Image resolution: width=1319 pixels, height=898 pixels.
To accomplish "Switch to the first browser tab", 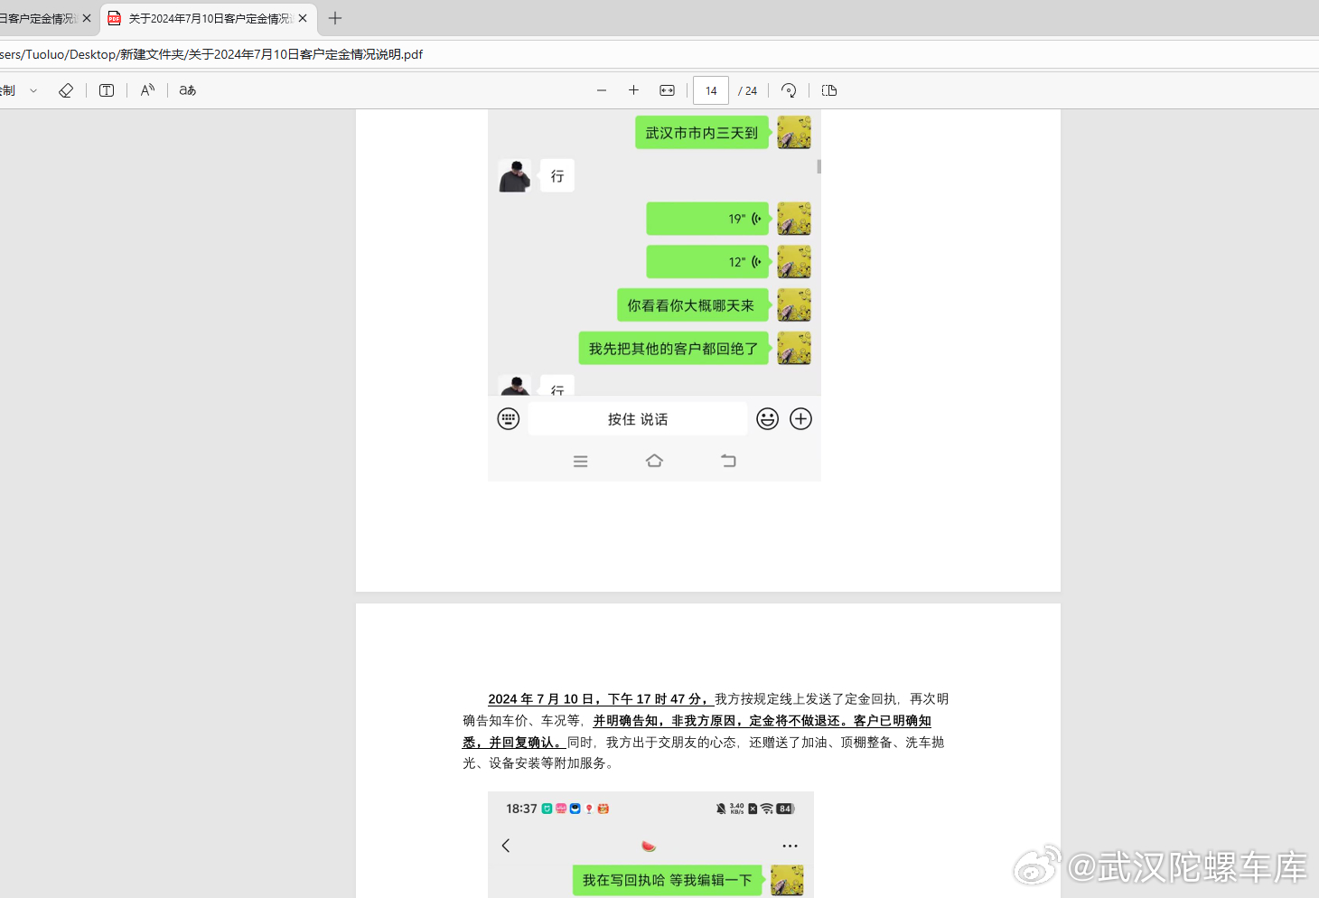I will pyautogui.click(x=41, y=17).
